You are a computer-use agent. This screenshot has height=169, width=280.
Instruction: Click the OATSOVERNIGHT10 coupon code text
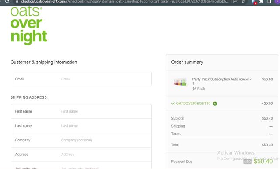click(193, 103)
